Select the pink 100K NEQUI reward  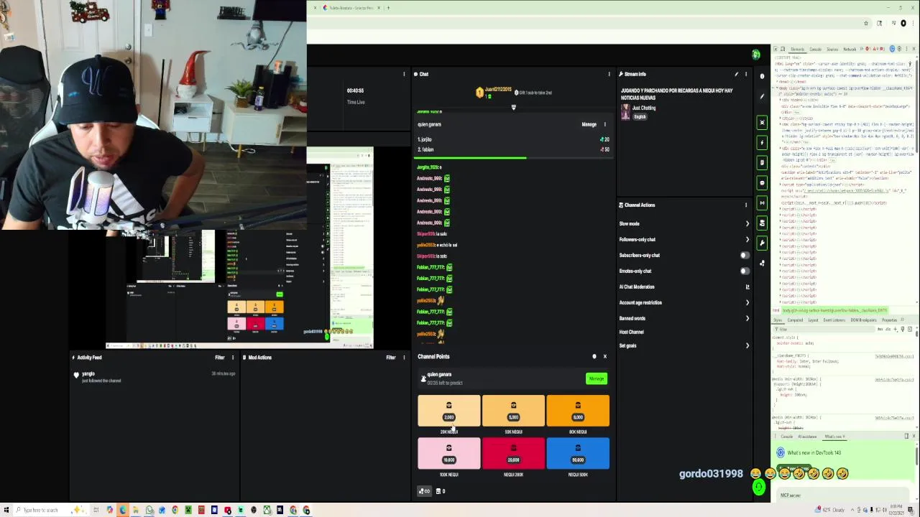click(x=449, y=454)
